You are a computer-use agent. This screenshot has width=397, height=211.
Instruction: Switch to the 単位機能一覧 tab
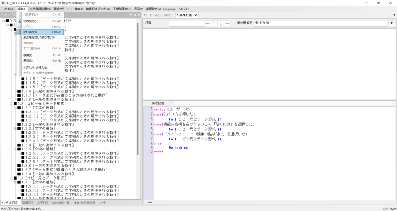[61, 202]
